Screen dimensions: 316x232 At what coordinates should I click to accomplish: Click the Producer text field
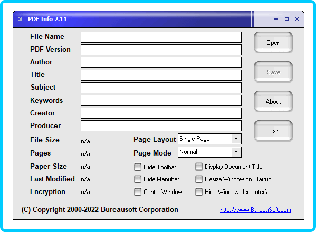(161, 126)
